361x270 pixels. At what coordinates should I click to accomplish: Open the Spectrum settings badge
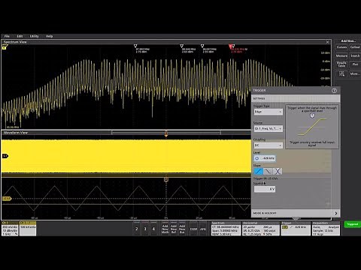(x=226, y=229)
